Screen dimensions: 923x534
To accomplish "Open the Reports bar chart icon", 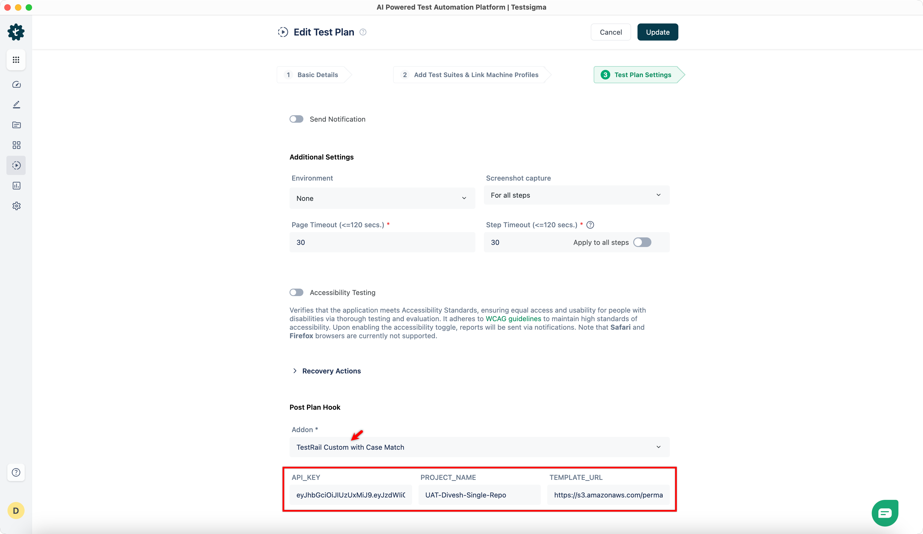I will [16, 185].
